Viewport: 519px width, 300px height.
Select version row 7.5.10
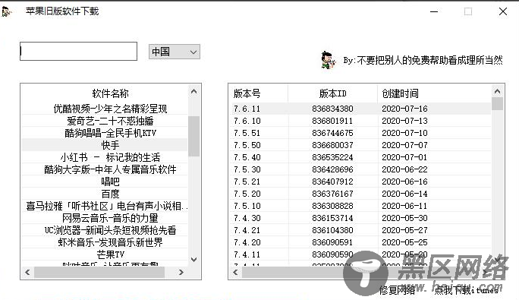[360, 206]
